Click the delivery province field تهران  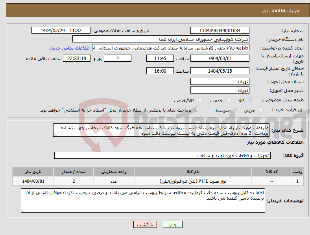pos(220,81)
